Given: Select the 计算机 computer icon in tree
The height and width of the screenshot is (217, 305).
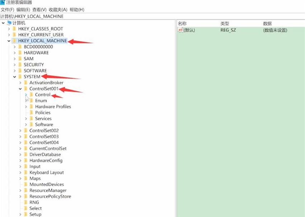Looking at the screenshot, I should click(9, 23).
